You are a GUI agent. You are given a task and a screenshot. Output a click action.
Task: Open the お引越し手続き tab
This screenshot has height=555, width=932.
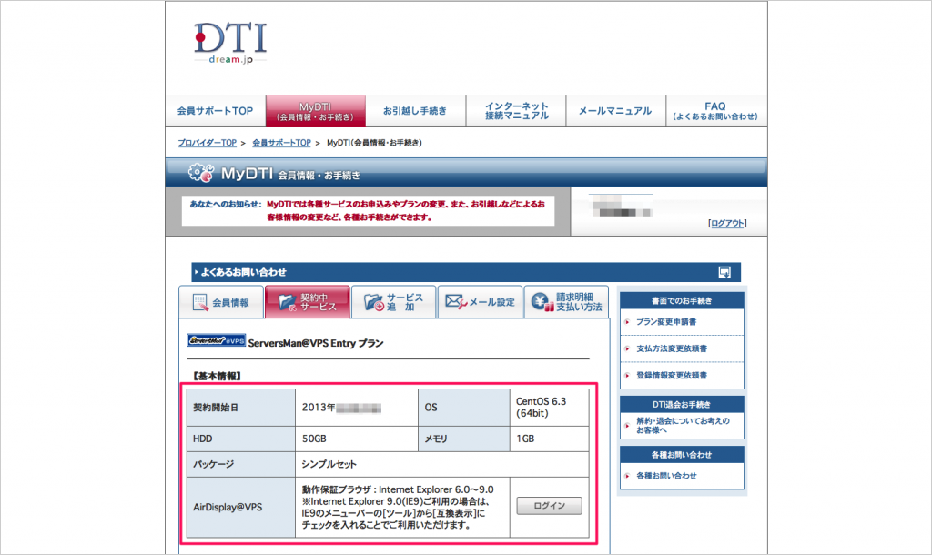click(415, 110)
